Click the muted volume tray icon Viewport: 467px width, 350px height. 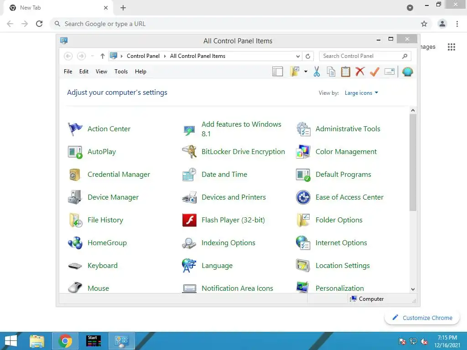tap(424, 342)
